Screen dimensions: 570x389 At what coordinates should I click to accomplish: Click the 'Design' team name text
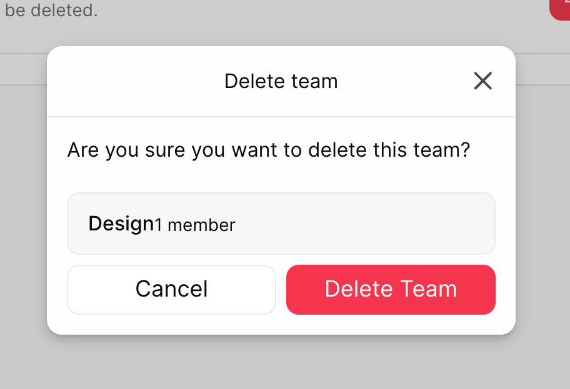tap(121, 224)
